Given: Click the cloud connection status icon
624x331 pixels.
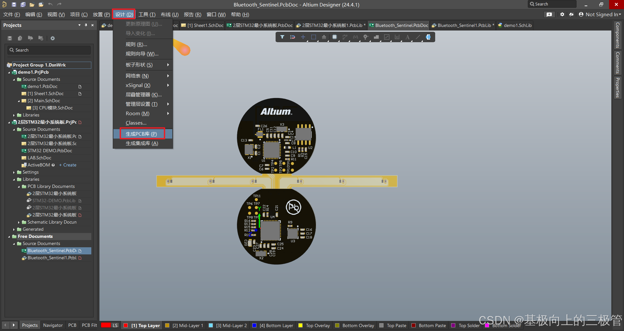Looking at the screenshot, I should [x=571, y=14].
